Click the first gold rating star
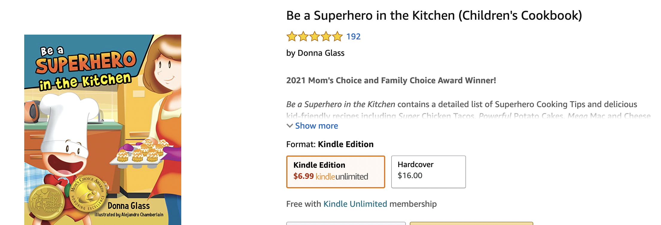This screenshot has height=225, width=661. [292, 36]
